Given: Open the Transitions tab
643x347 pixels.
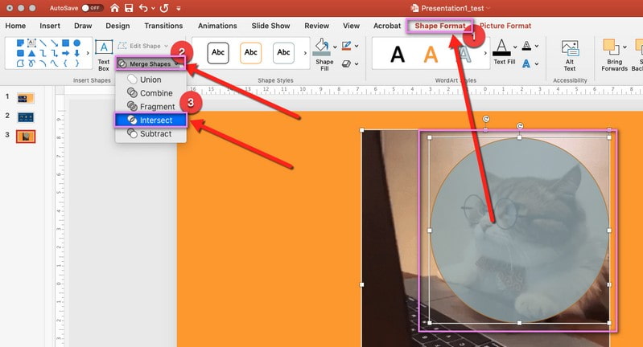Looking at the screenshot, I should click(x=163, y=26).
